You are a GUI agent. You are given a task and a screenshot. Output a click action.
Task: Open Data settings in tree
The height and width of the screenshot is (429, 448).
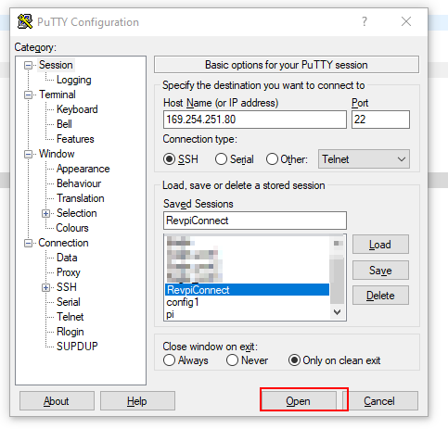click(x=67, y=258)
